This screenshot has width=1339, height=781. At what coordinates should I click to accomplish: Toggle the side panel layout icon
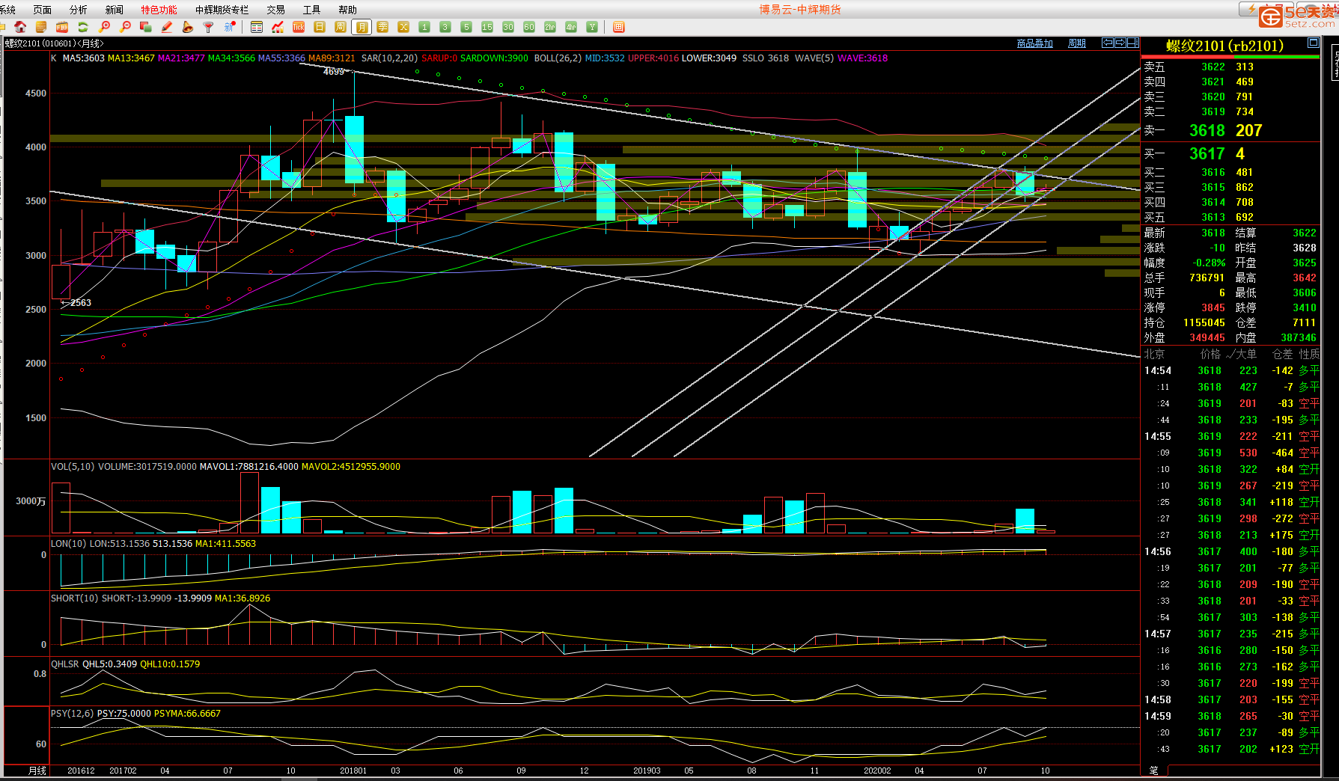click(x=1133, y=43)
